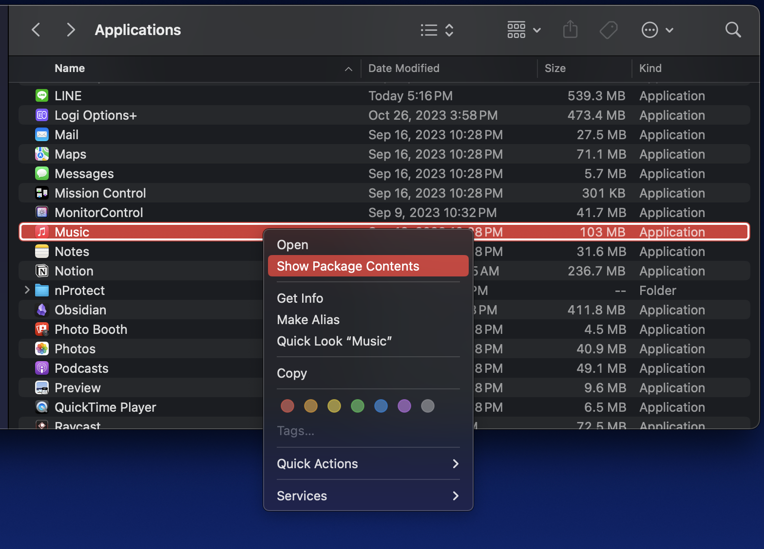
Task: Select the Mail app icon
Action: click(42, 134)
